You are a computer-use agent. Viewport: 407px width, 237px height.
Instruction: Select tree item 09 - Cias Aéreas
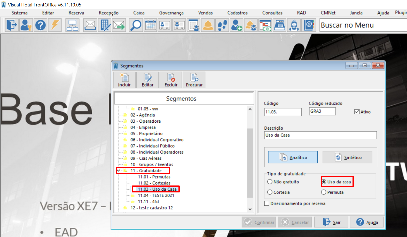tap(146, 158)
